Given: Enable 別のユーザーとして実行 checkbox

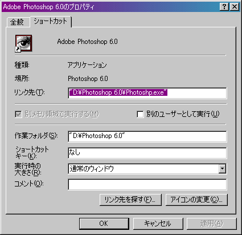Looking at the screenshot, I should pos(140,115).
